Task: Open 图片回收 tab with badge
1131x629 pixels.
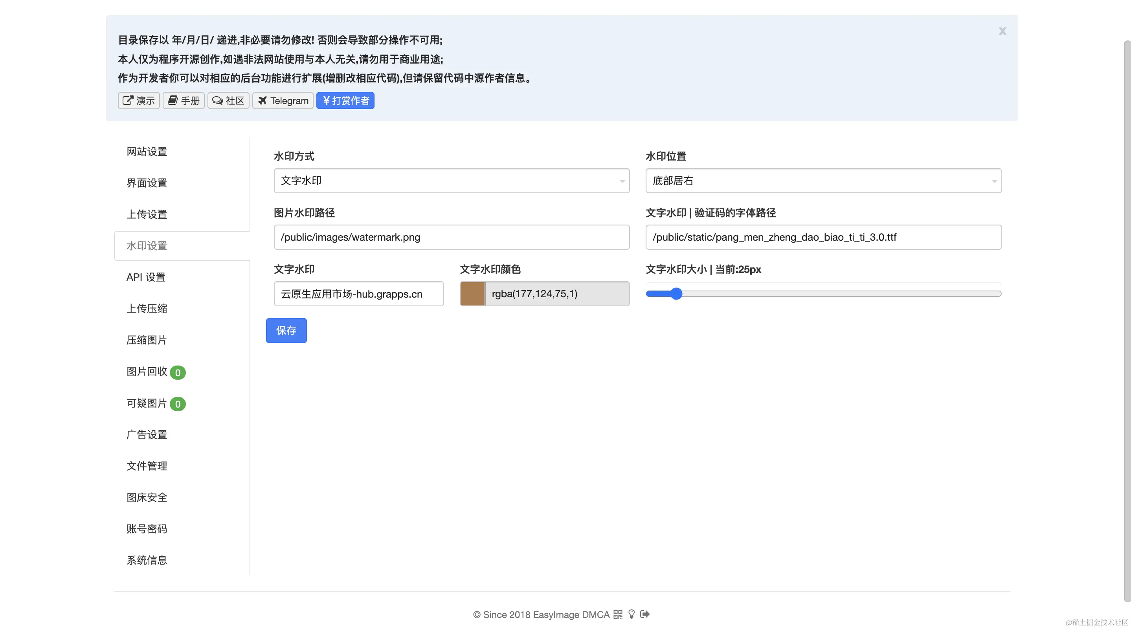Action: [147, 371]
